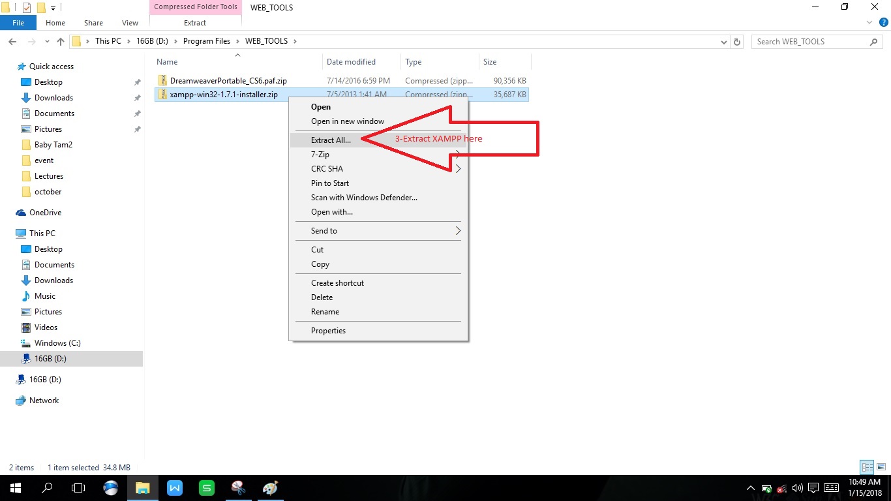Expand the Send to submenu
891x501 pixels.
pyautogui.click(x=324, y=230)
